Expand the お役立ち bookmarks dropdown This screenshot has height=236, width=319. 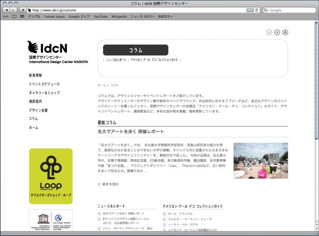[x=166, y=16]
